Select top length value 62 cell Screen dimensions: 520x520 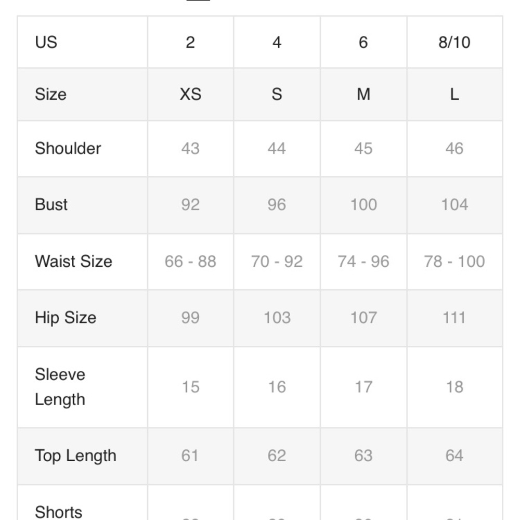tap(277, 456)
